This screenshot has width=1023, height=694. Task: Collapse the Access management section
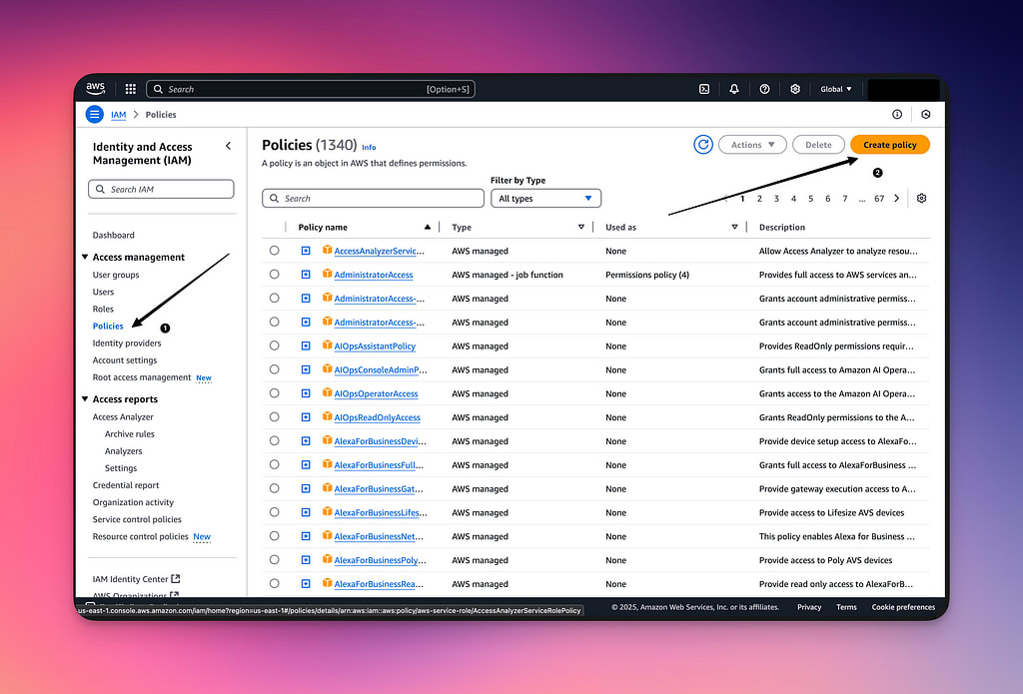coord(85,257)
